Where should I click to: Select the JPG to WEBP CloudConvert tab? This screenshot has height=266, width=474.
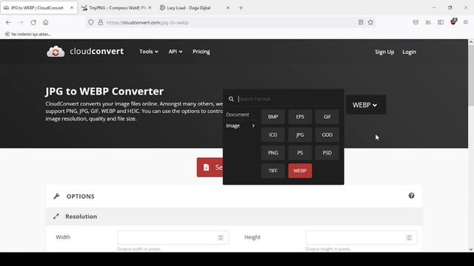point(39,8)
